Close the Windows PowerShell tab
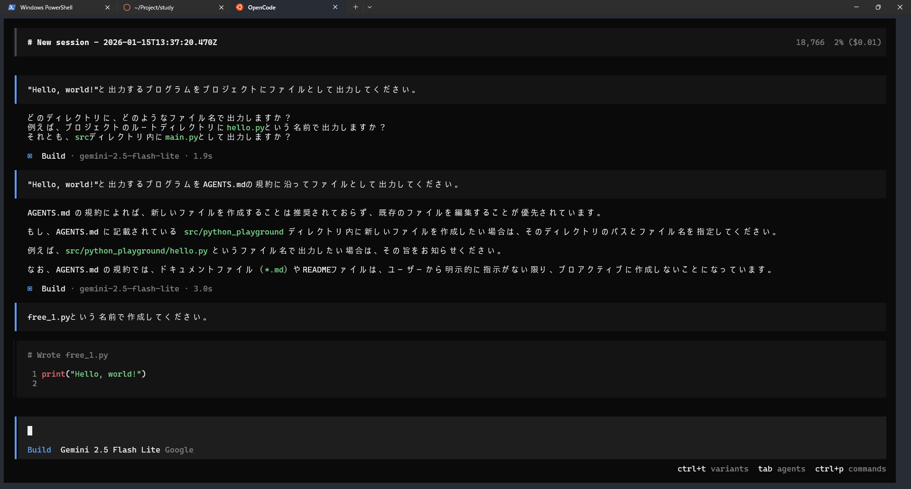The height and width of the screenshot is (489, 911). coord(107,8)
